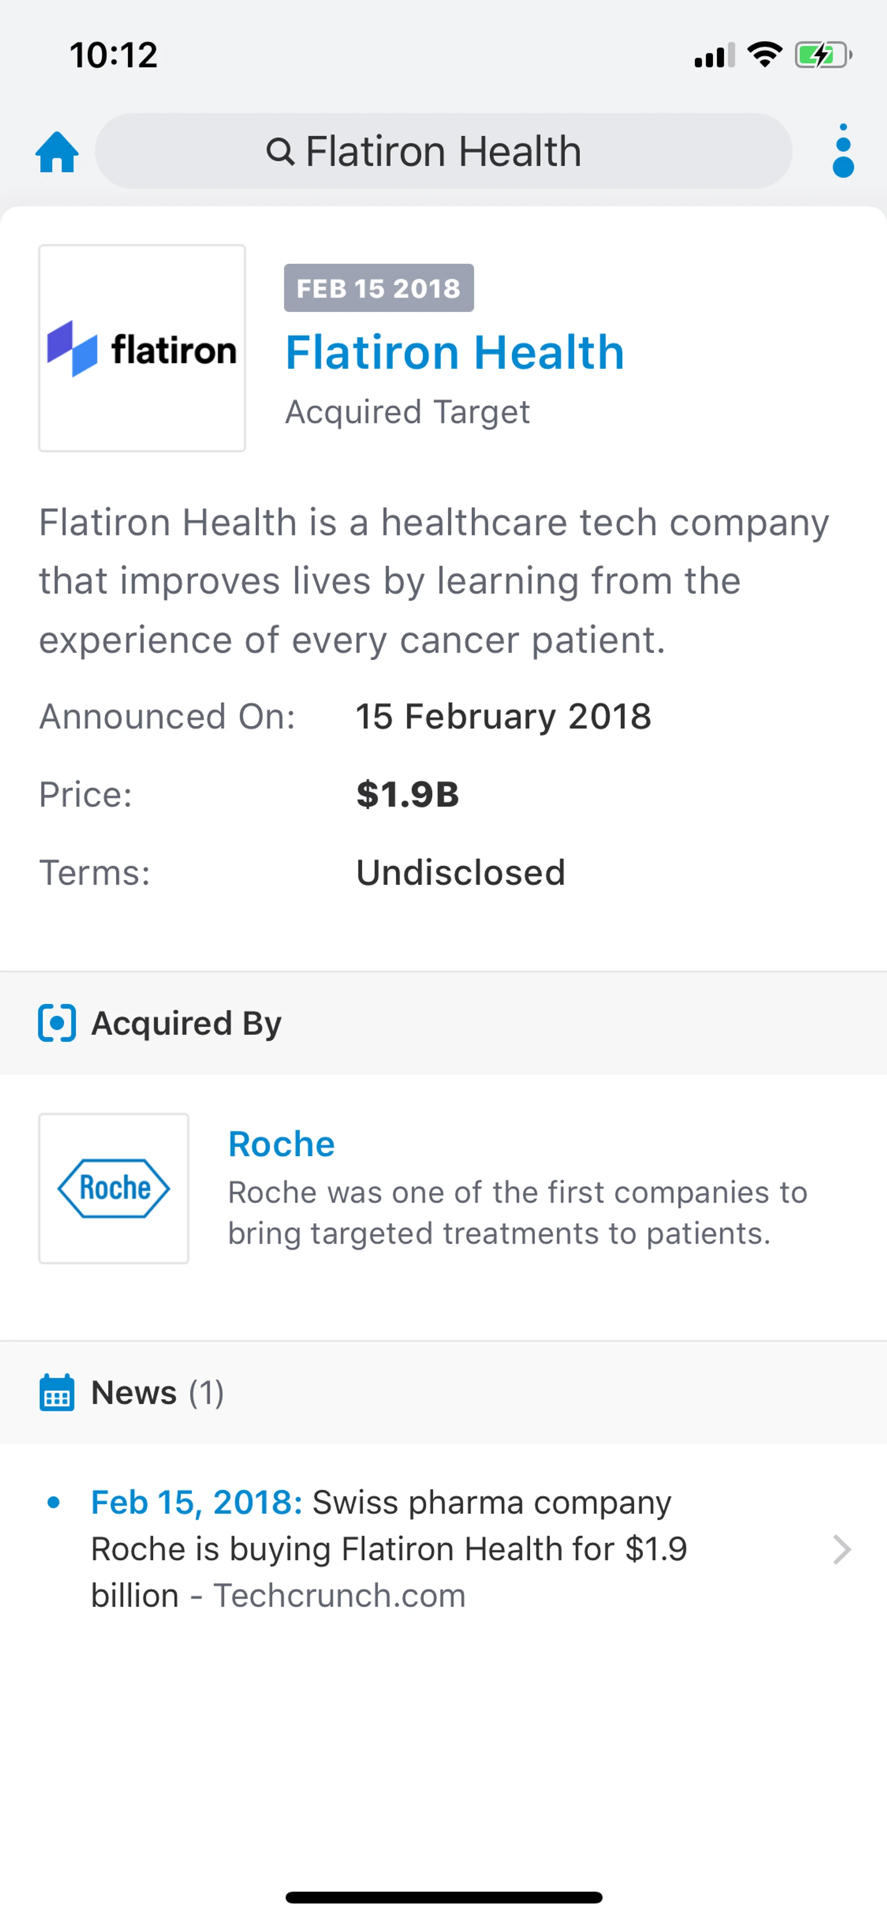Tap the Wi-Fi status icon
Viewport: 887px width, 1922px height.
click(764, 55)
